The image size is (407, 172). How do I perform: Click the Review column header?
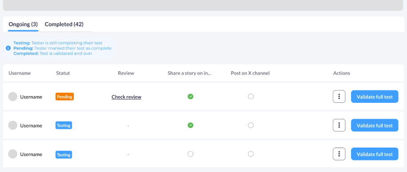pyautogui.click(x=126, y=73)
